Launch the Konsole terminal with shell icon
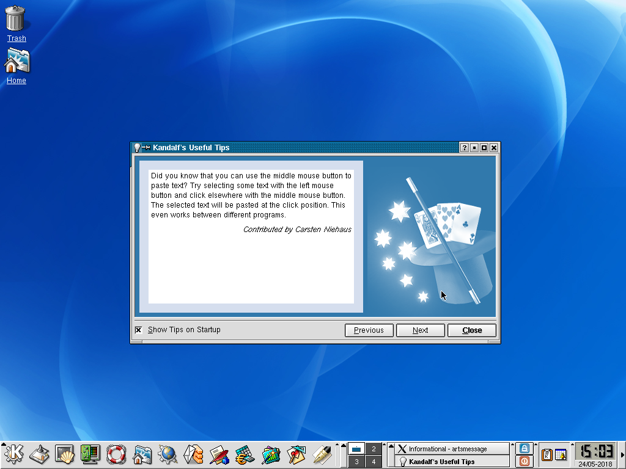Viewport: 626px width, 469px height. click(x=65, y=454)
